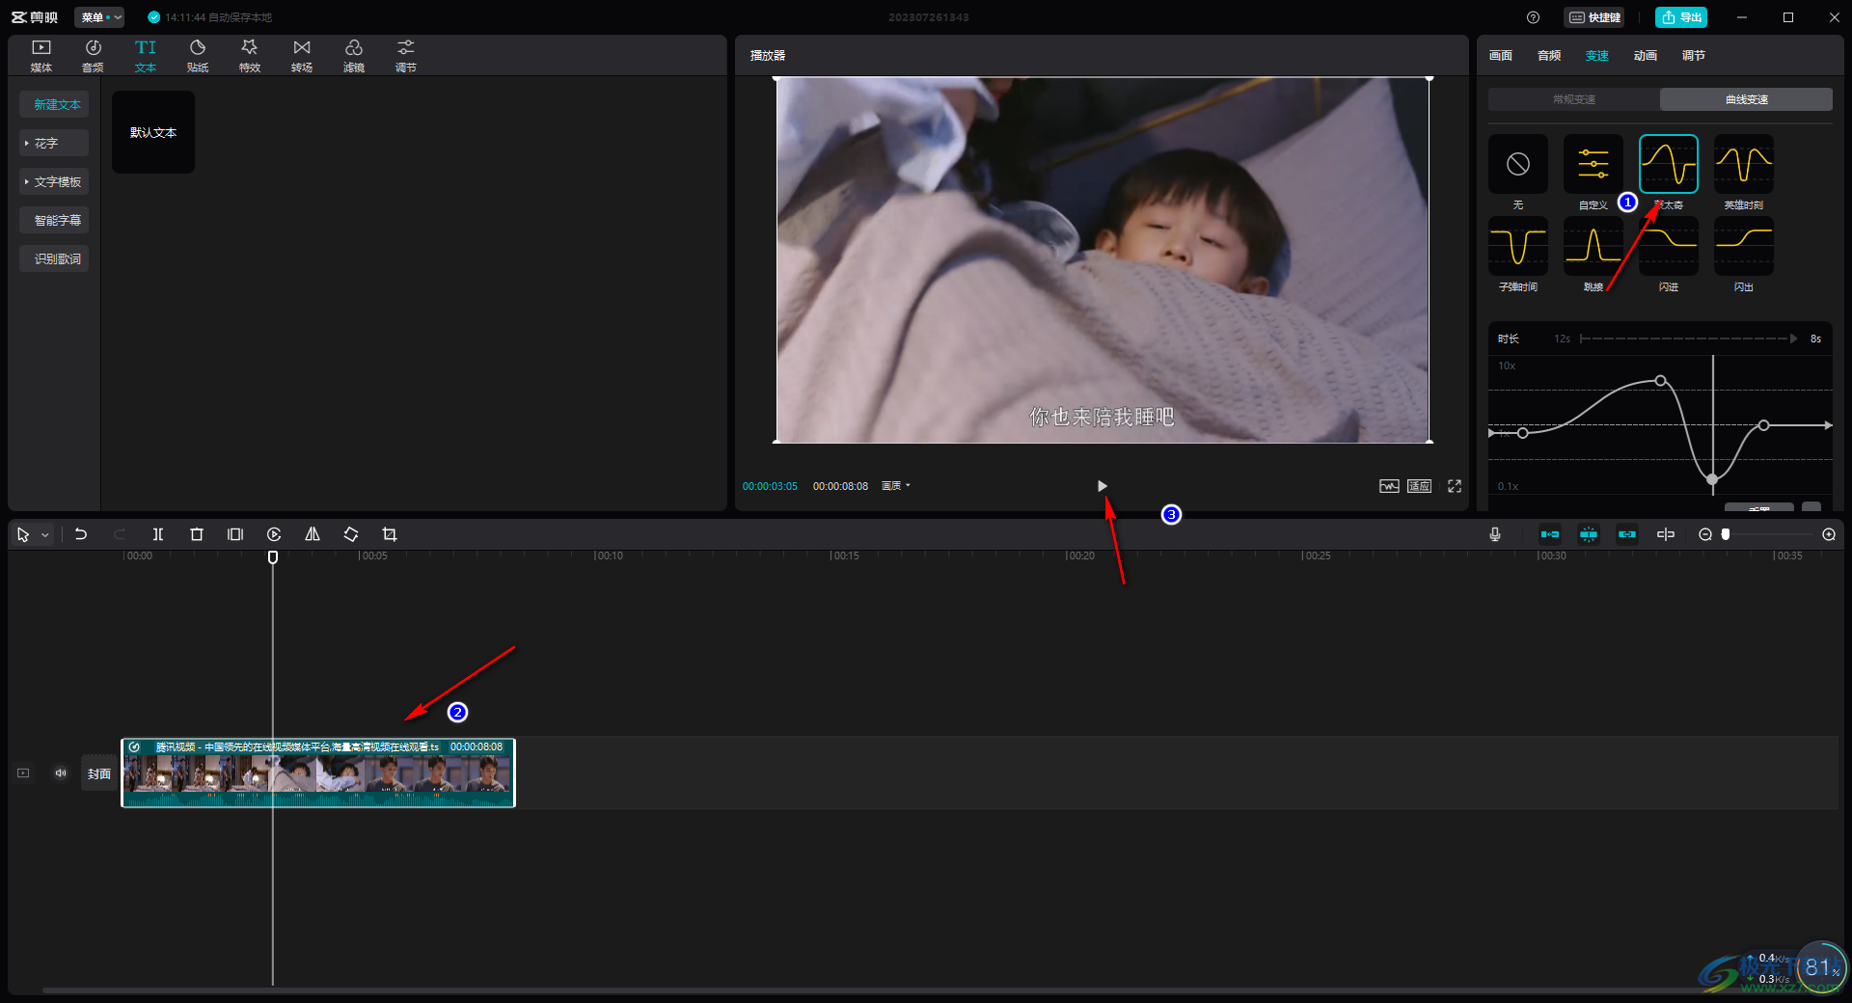Select the 曲线变速 curve speed tab
The height and width of the screenshot is (1003, 1852).
pyautogui.click(x=1746, y=99)
